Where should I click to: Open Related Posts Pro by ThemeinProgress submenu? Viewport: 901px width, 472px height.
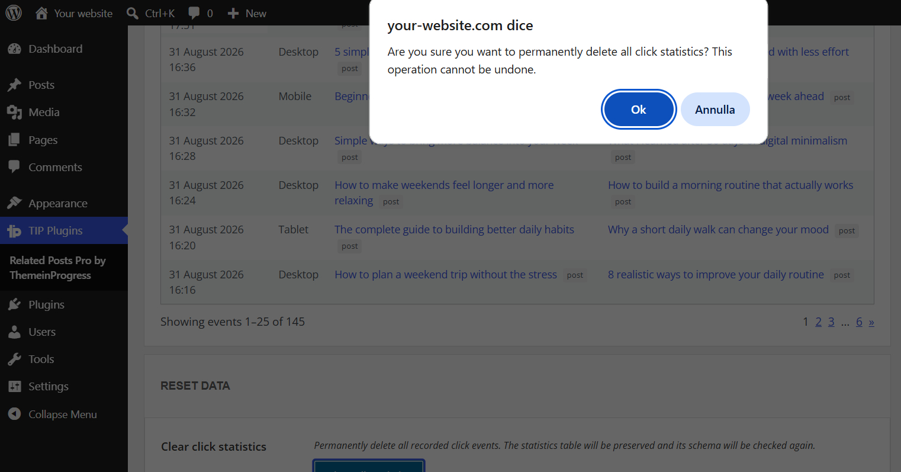click(x=57, y=268)
